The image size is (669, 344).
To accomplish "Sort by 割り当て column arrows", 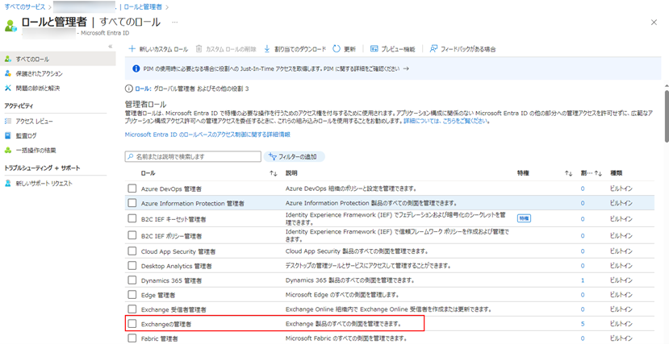I will [598, 174].
